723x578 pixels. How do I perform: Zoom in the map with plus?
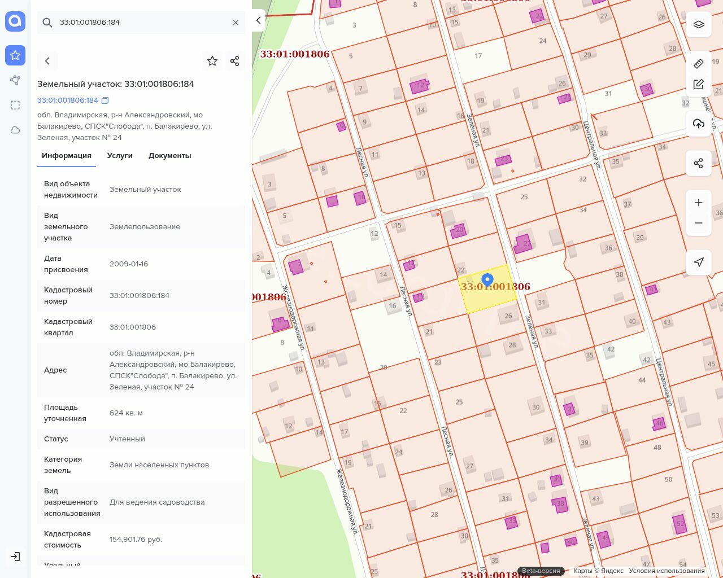click(x=699, y=203)
